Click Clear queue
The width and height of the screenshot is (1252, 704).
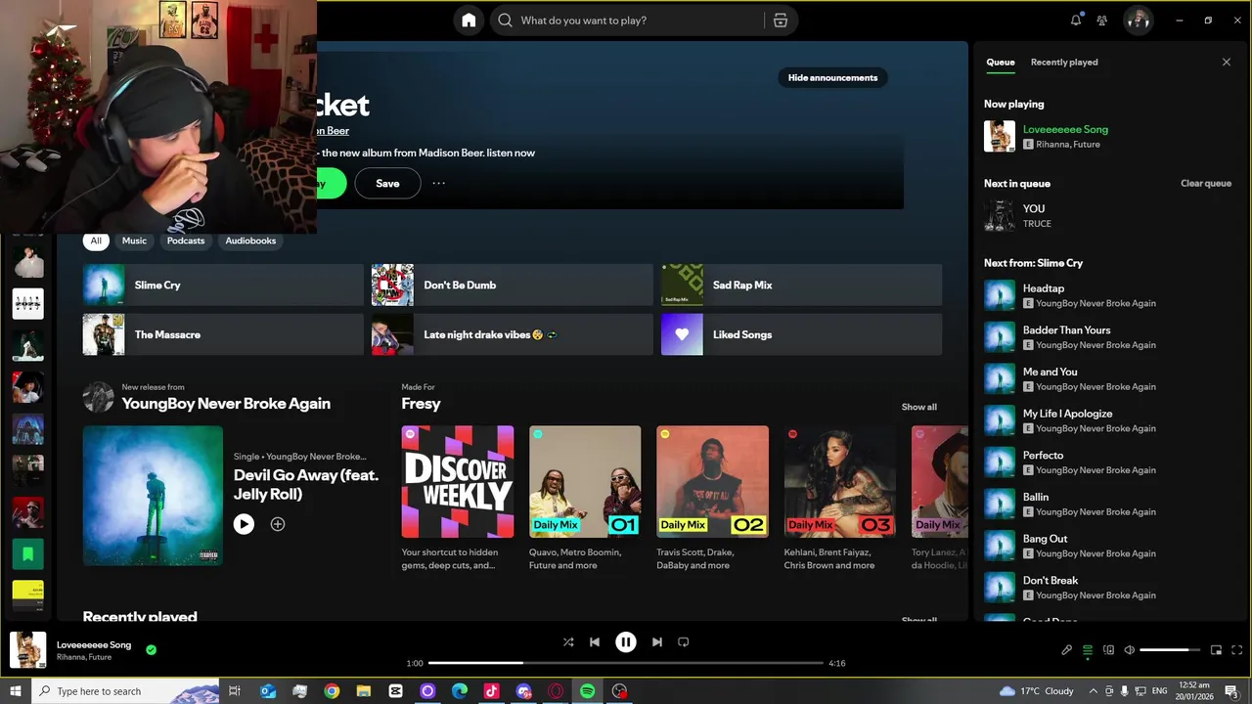click(x=1205, y=183)
